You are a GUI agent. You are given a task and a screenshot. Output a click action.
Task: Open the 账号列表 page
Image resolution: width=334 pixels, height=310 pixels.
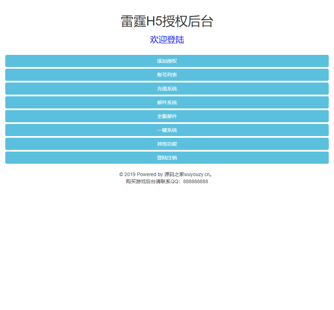pyautogui.click(x=167, y=75)
